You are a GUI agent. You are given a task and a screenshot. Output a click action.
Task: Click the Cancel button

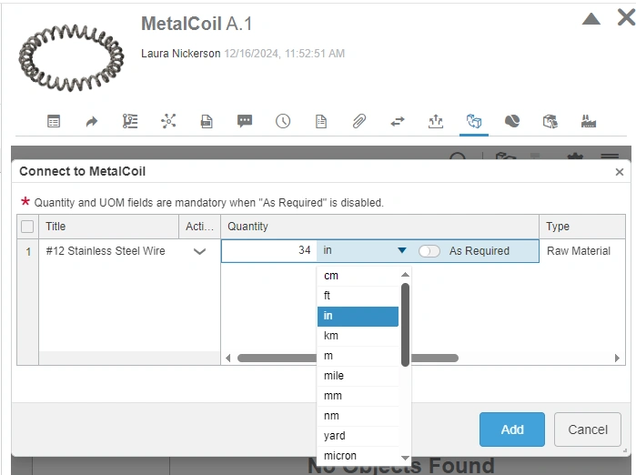click(x=588, y=430)
